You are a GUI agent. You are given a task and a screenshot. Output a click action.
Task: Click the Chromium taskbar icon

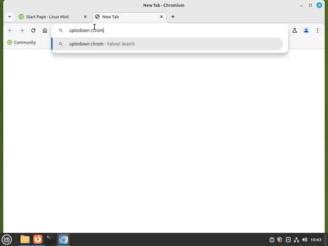point(63,239)
